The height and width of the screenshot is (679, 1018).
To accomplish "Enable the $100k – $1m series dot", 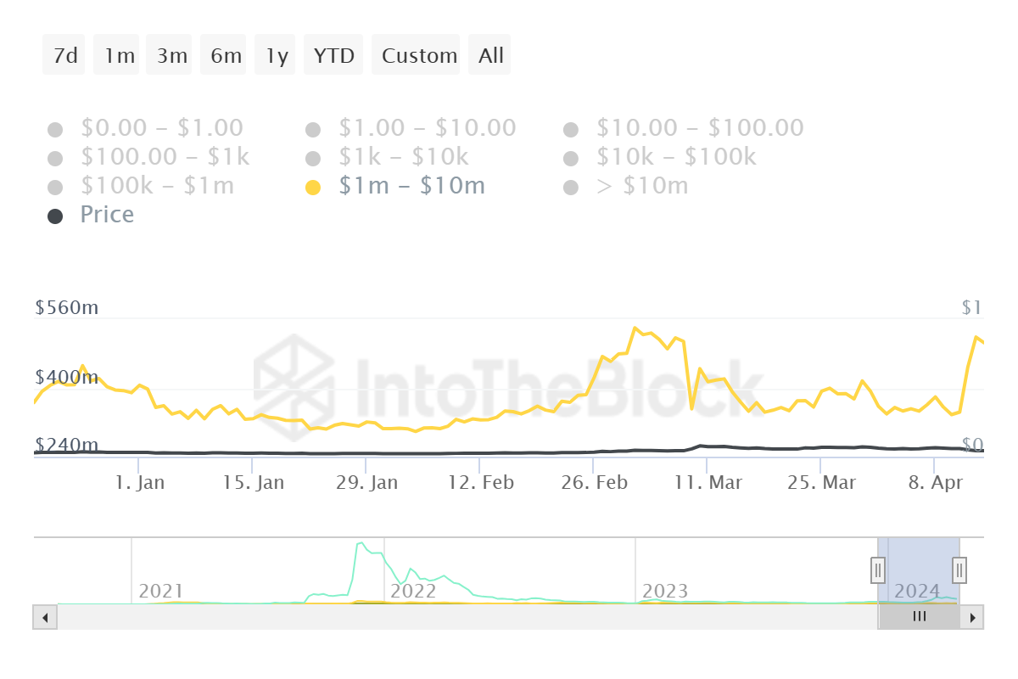I will (55, 185).
